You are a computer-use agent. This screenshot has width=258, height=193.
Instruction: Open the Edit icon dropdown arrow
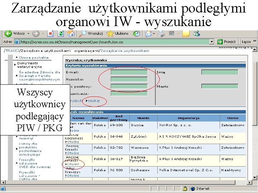pos(179,34)
